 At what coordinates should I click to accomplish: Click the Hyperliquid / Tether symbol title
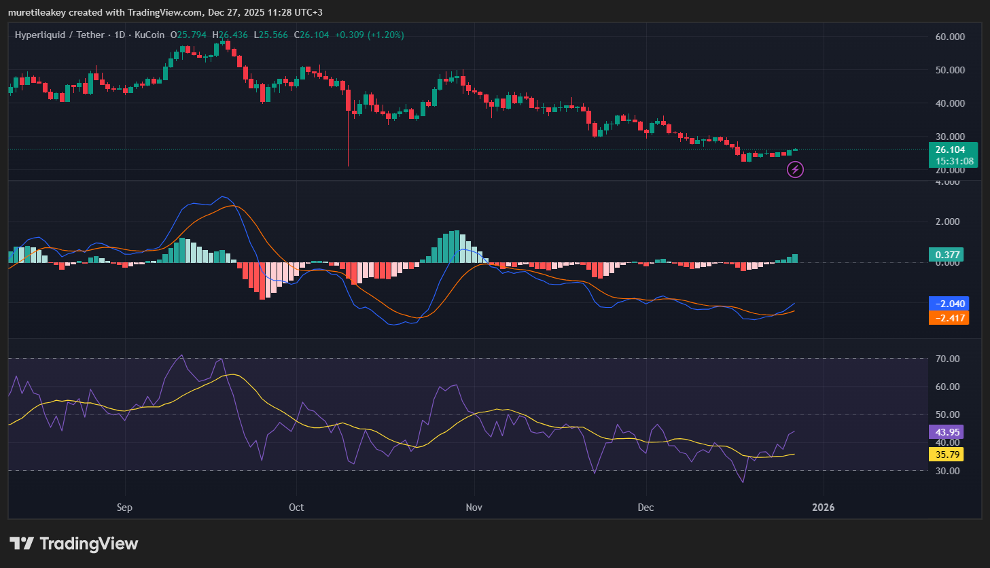tap(60, 35)
